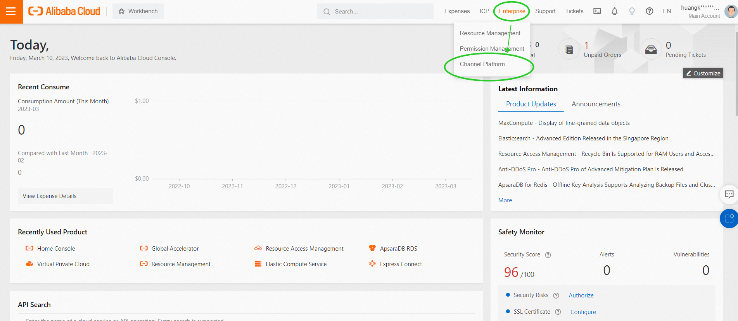Switch to the Product Updates tab
Viewport: 738px width, 321px height.
coord(531,104)
